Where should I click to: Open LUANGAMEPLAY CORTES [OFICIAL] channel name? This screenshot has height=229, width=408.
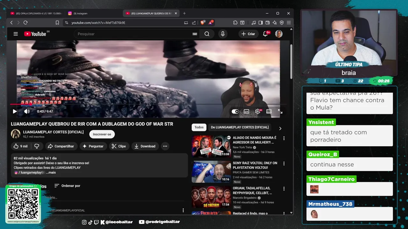[53, 132]
